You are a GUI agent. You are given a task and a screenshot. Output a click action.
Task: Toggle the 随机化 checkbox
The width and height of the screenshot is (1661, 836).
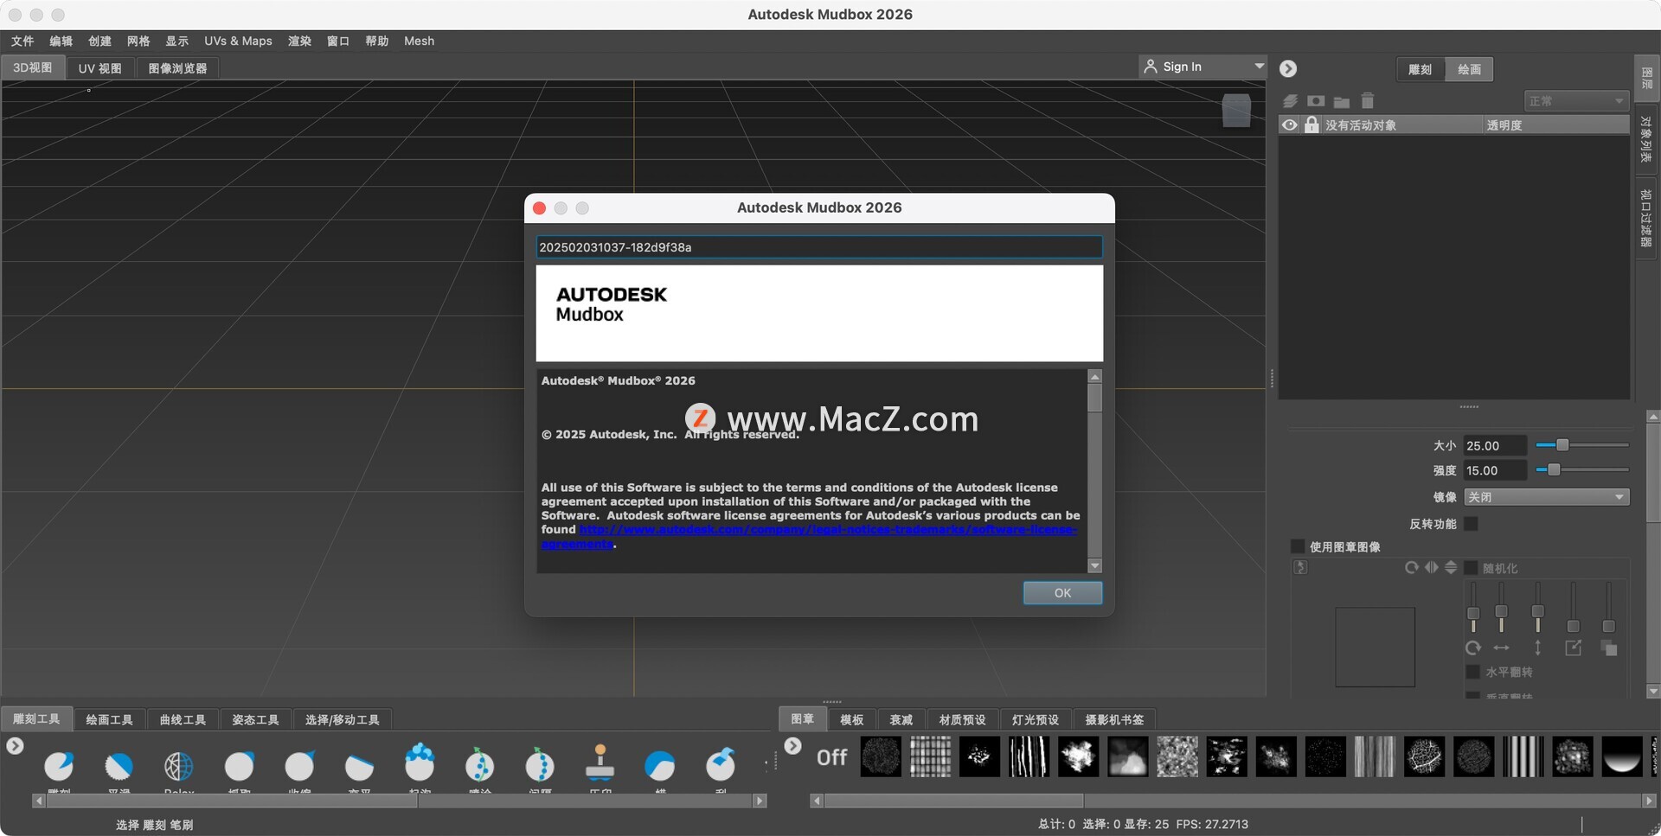click(x=1471, y=568)
